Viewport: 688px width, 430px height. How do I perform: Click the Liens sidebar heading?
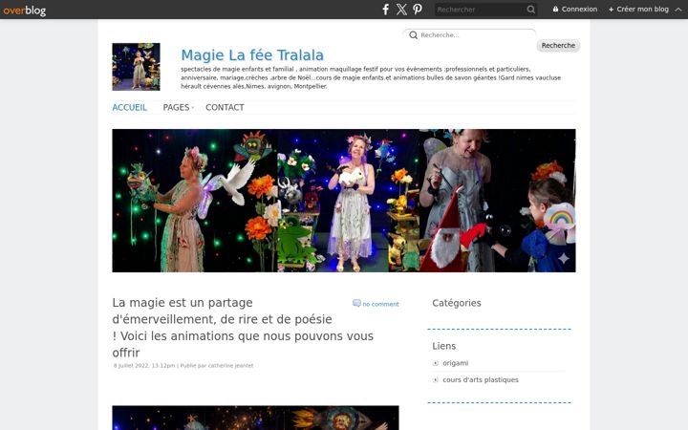(444, 346)
